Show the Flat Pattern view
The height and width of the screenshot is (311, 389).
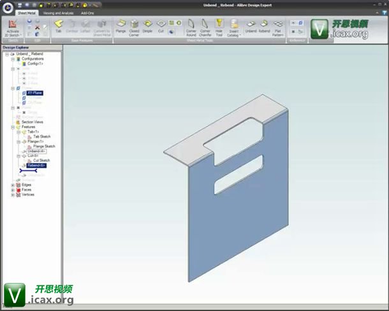[x=278, y=27]
